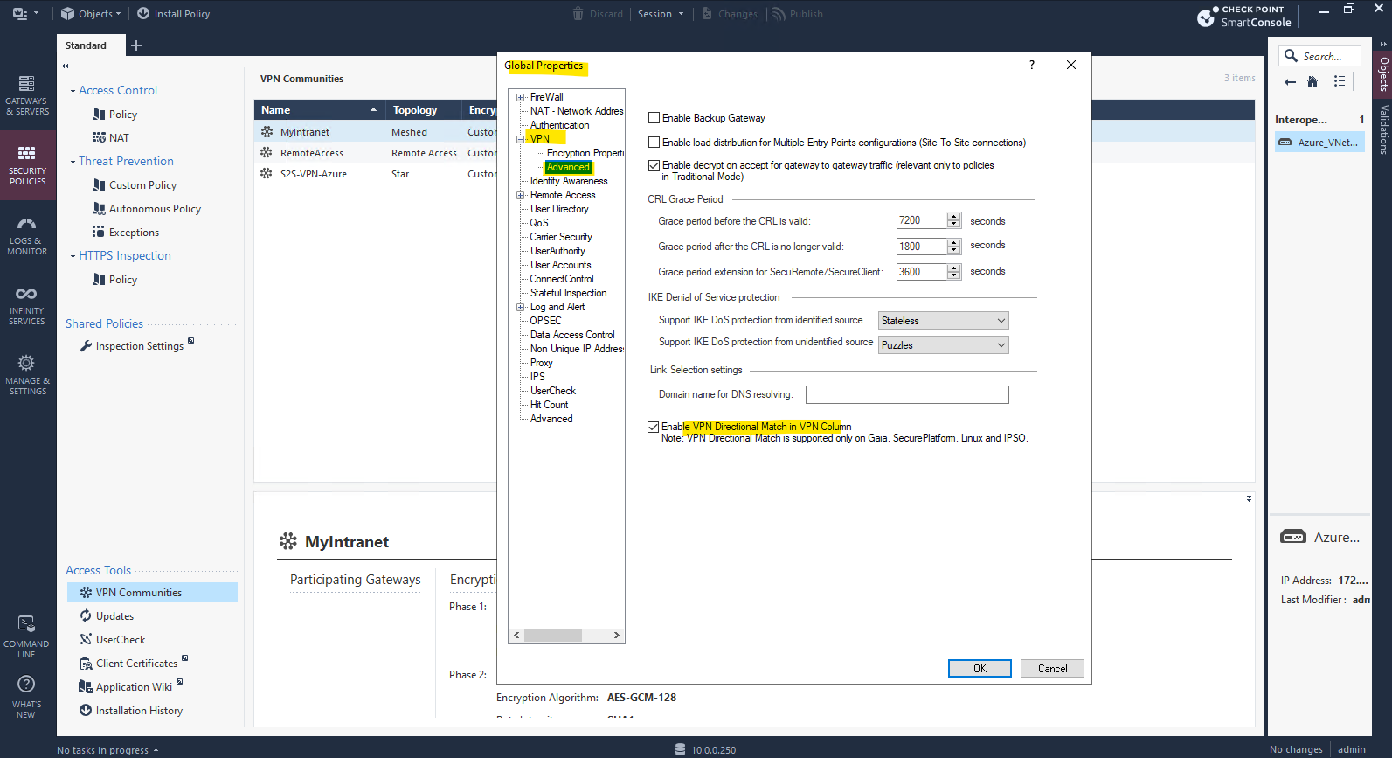Click the Install Policy icon

point(143,14)
